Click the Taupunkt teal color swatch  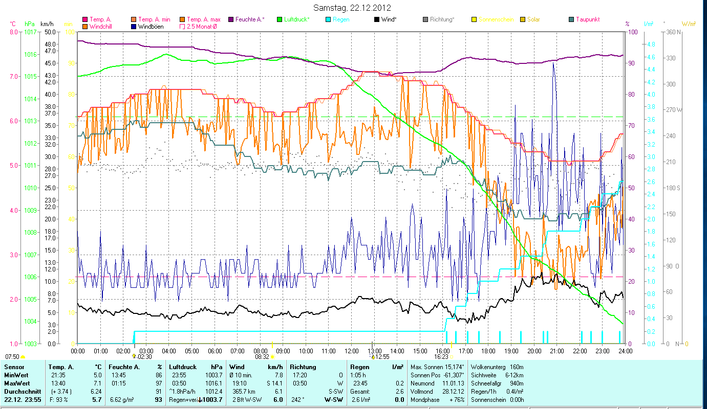[571, 19]
